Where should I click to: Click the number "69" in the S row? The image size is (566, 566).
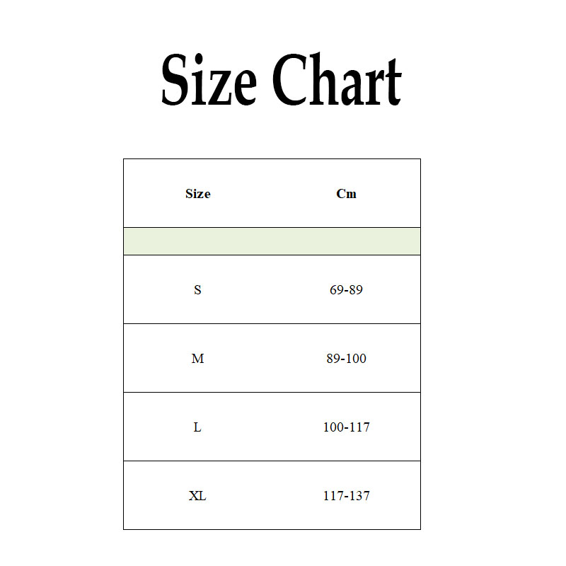pos(337,290)
